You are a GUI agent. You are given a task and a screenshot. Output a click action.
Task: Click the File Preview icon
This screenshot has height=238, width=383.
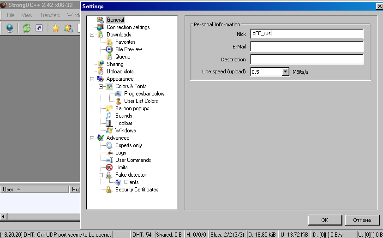pos(109,49)
